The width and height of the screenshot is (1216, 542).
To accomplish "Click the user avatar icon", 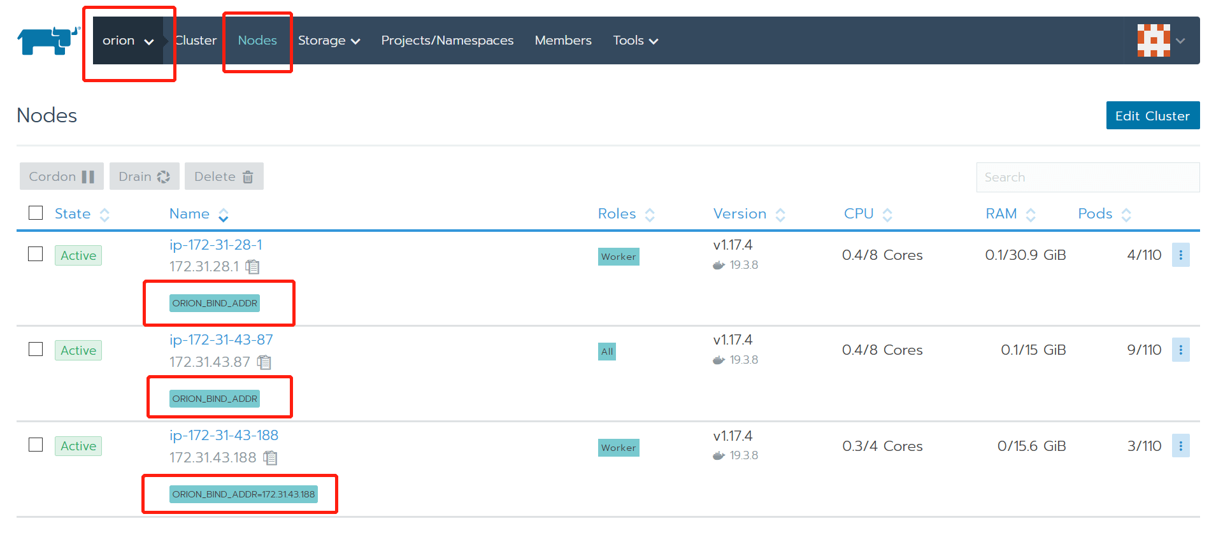I will tap(1153, 41).
